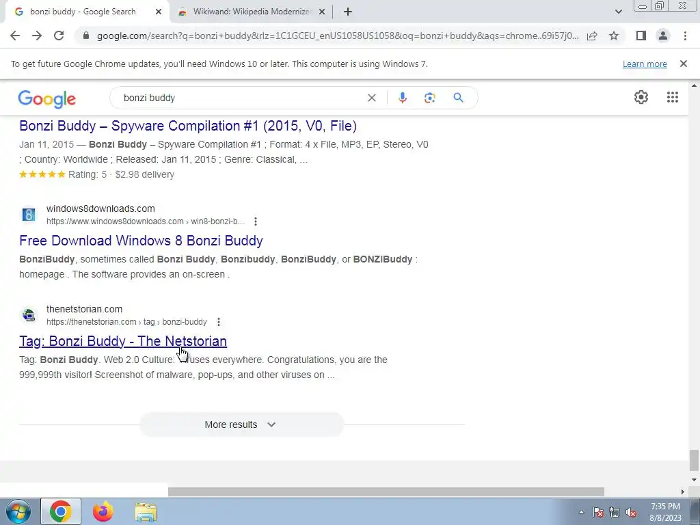Screen dimensions: 700x525
Task: Reload the page with the refresh icon
Action: pos(59,36)
